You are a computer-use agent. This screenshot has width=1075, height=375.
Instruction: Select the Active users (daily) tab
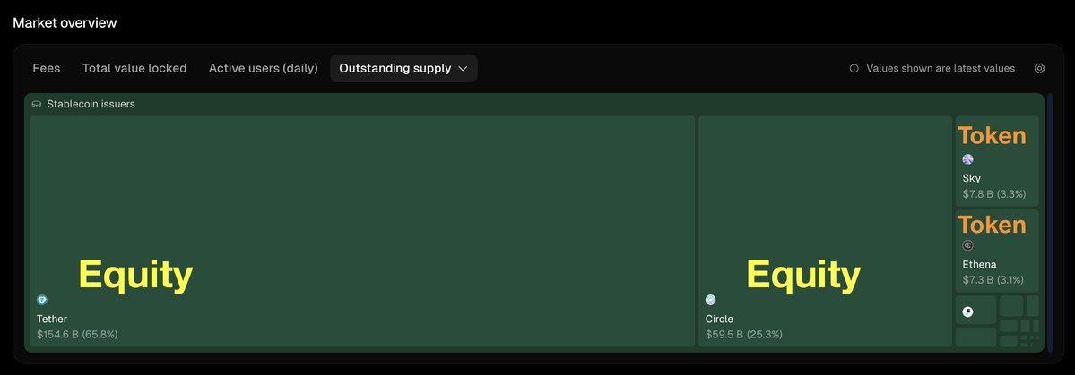coord(263,68)
